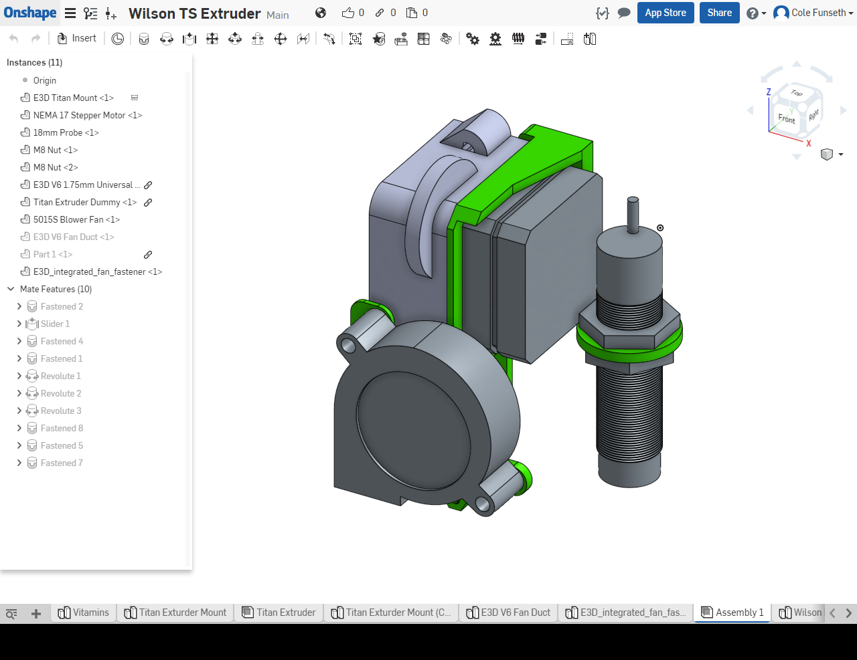Click the Right face of the view cube
857x660 pixels.
813,116
